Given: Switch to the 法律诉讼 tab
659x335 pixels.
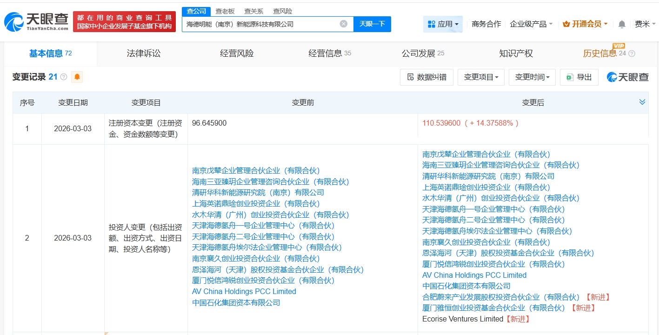Looking at the screenshot, I should 143,54.
